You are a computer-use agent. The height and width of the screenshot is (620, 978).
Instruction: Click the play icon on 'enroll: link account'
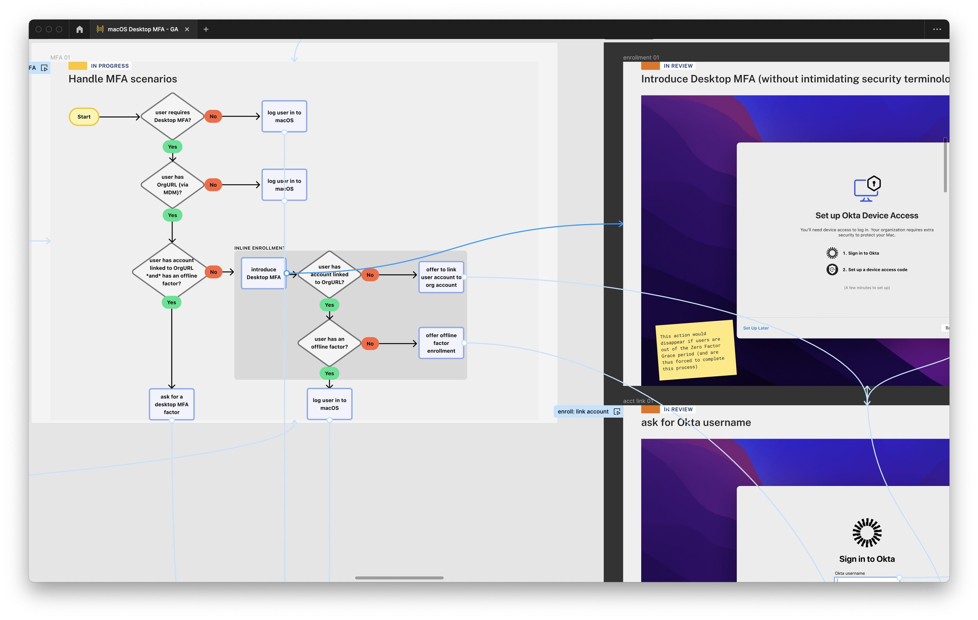pos(617,411)
